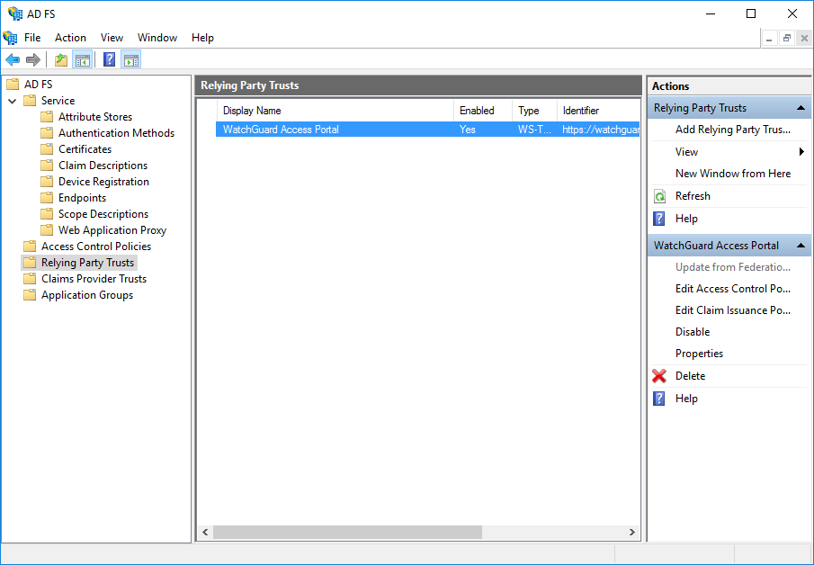Click the AD FS icon in title bar
Image resolution: width=814 pixels, height=565 pixels.
click(15, 13)
